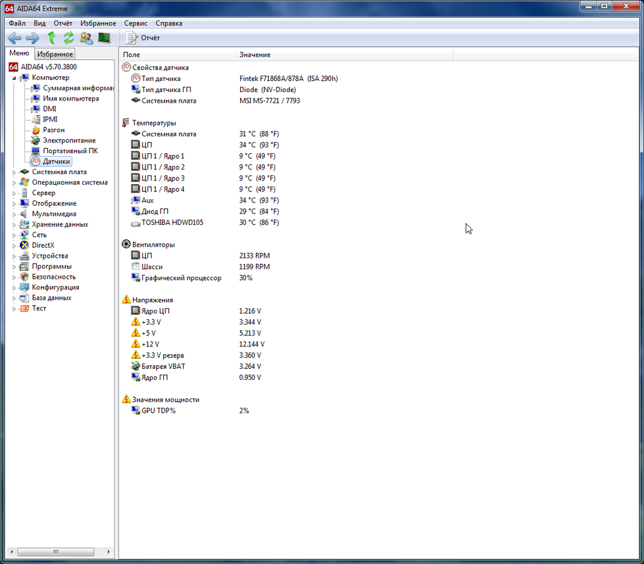The height and width of the screenshot is (564, 644).
Task: Click the Отчёт report toolbar button
Action: tap(143, 37)
